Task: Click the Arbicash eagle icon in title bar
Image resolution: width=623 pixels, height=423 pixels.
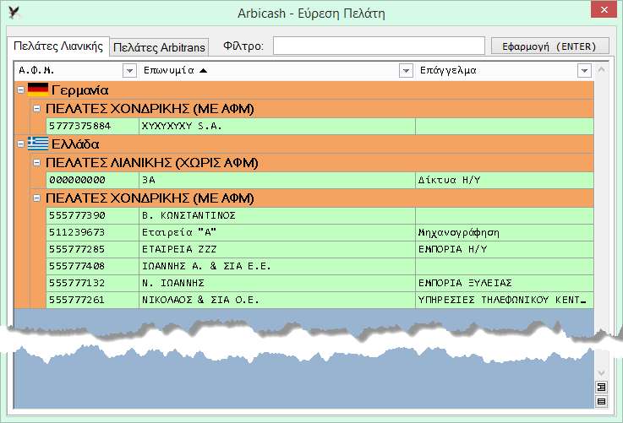Action: tap(14, 13)
